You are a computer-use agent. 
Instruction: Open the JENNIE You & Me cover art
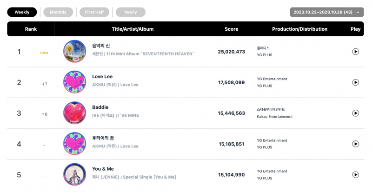(75, 174)
